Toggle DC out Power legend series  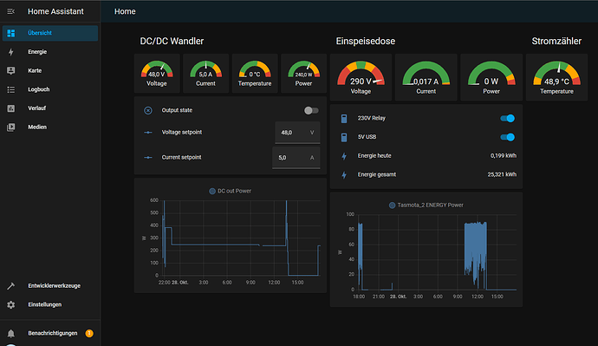tap(230, 191)
